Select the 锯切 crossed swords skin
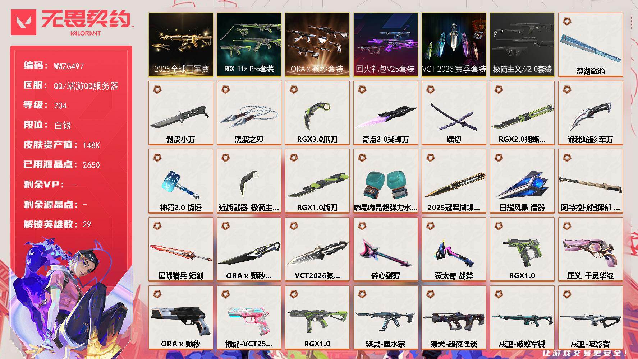638x359 pixels. coord(454,113)
